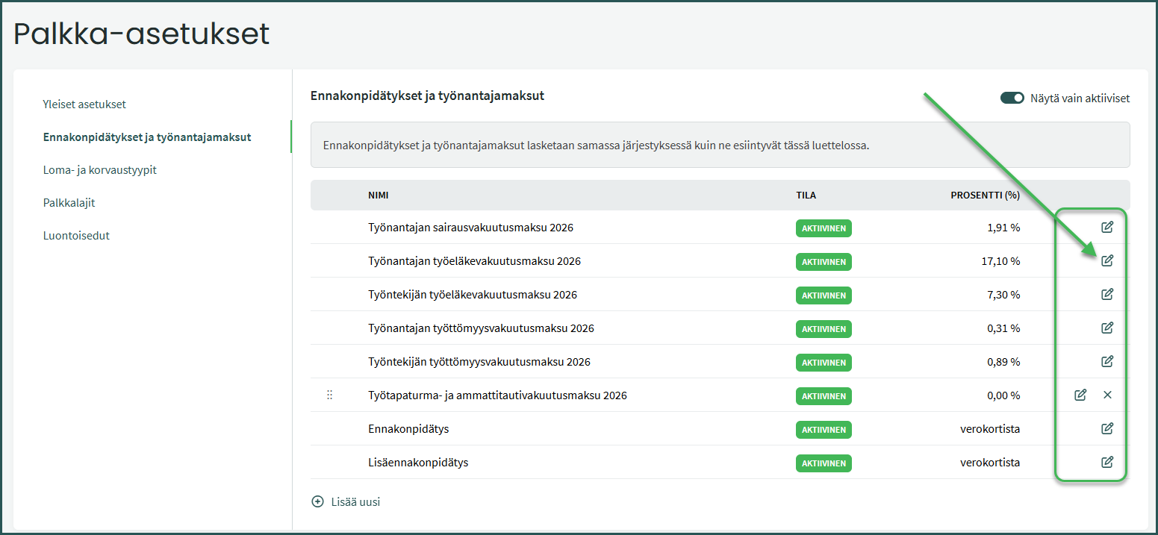Edit Työntekijän työttömyysvakuutusmaksu 2026 row
This screenshot has height=535, width=1158.
point(1107,361)
